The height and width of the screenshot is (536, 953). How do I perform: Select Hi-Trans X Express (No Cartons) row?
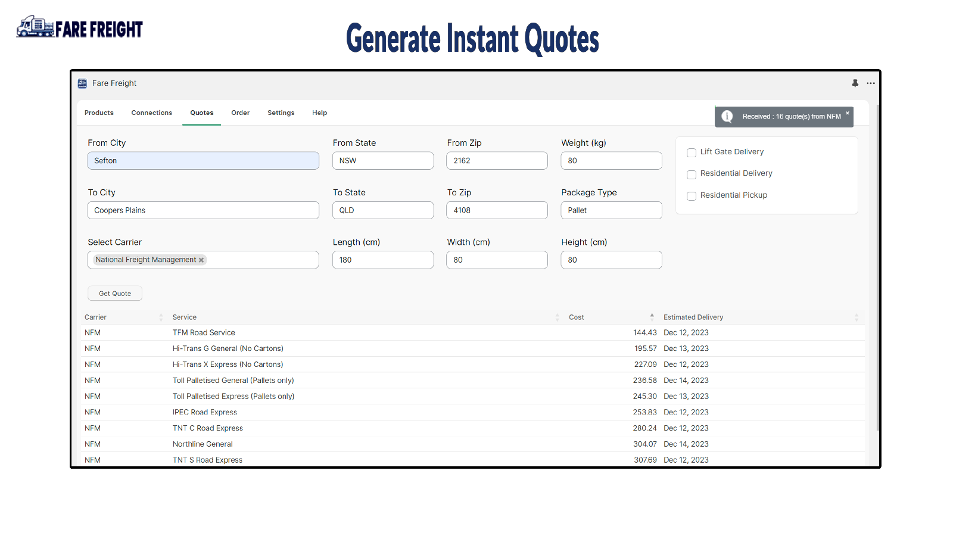click(473, 364)
